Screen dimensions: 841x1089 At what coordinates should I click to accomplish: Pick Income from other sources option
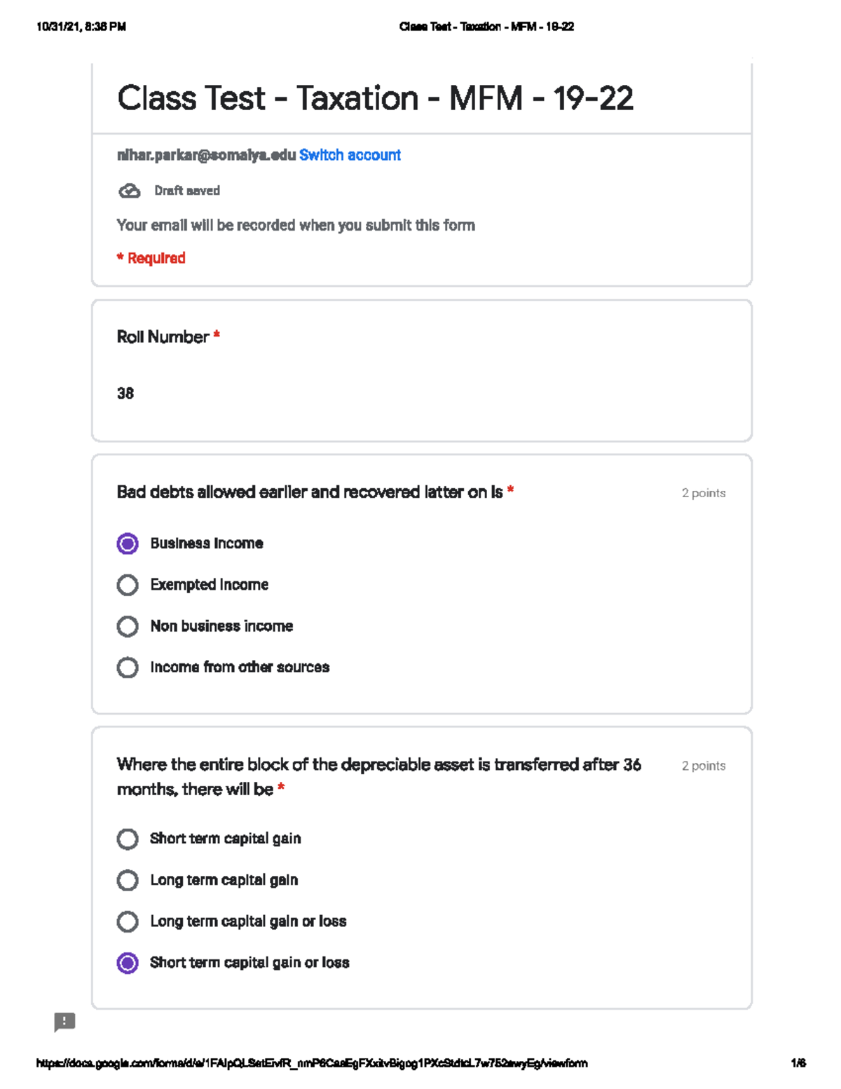(x=128, y=667)
